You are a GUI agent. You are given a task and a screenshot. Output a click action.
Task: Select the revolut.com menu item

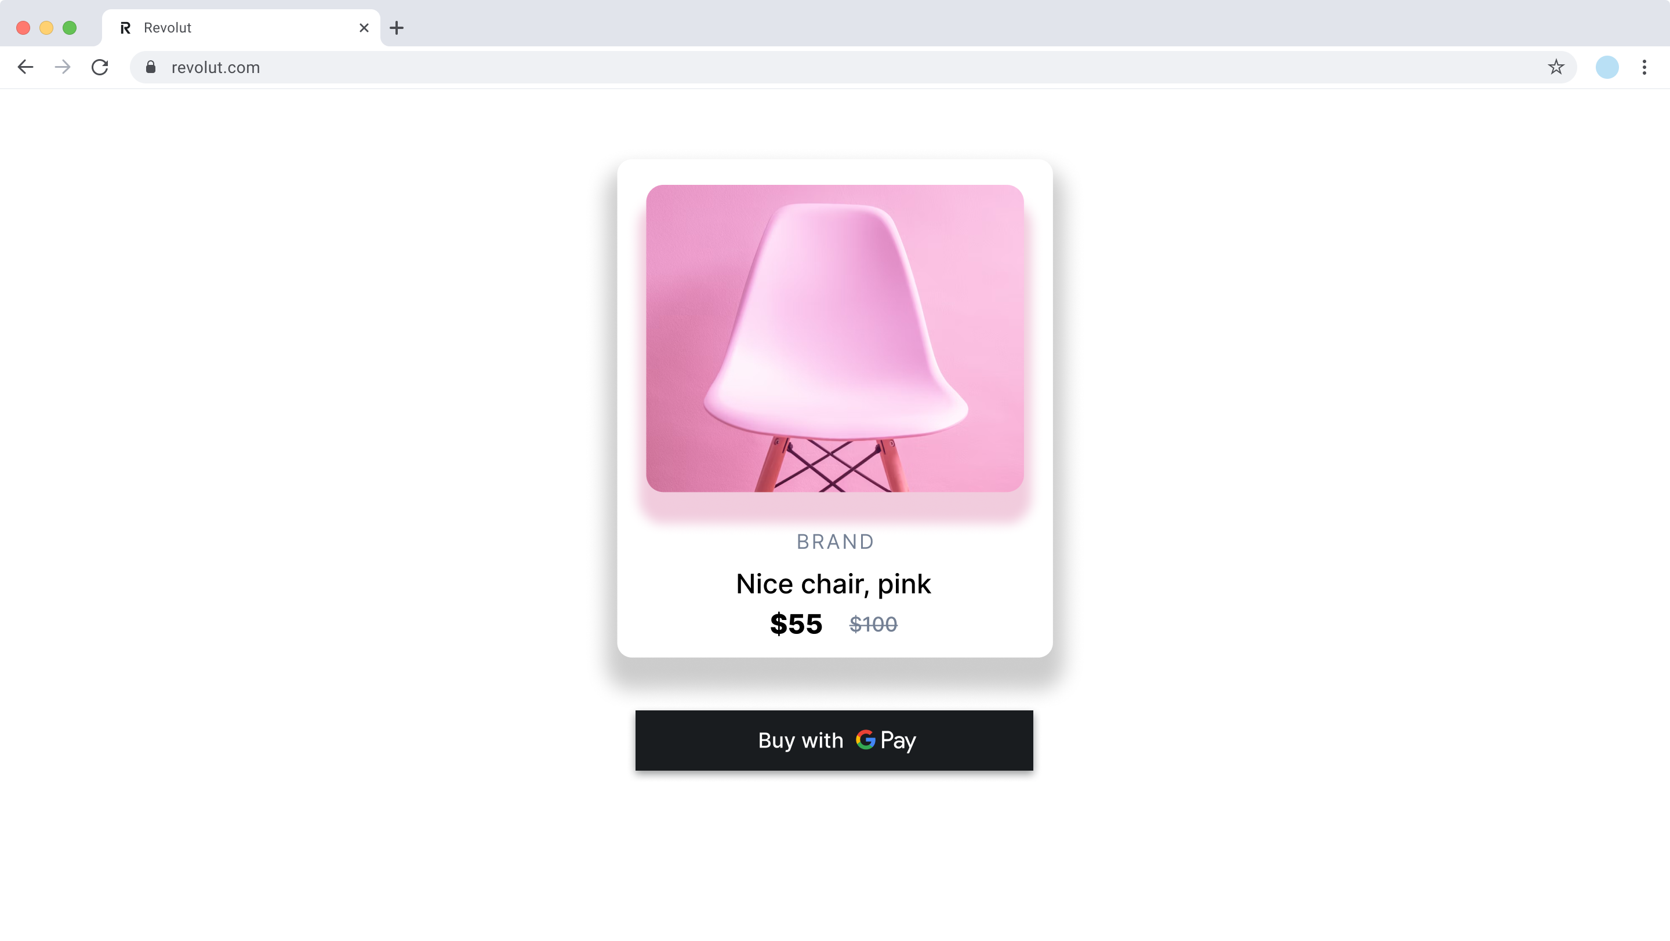point(216,67)
